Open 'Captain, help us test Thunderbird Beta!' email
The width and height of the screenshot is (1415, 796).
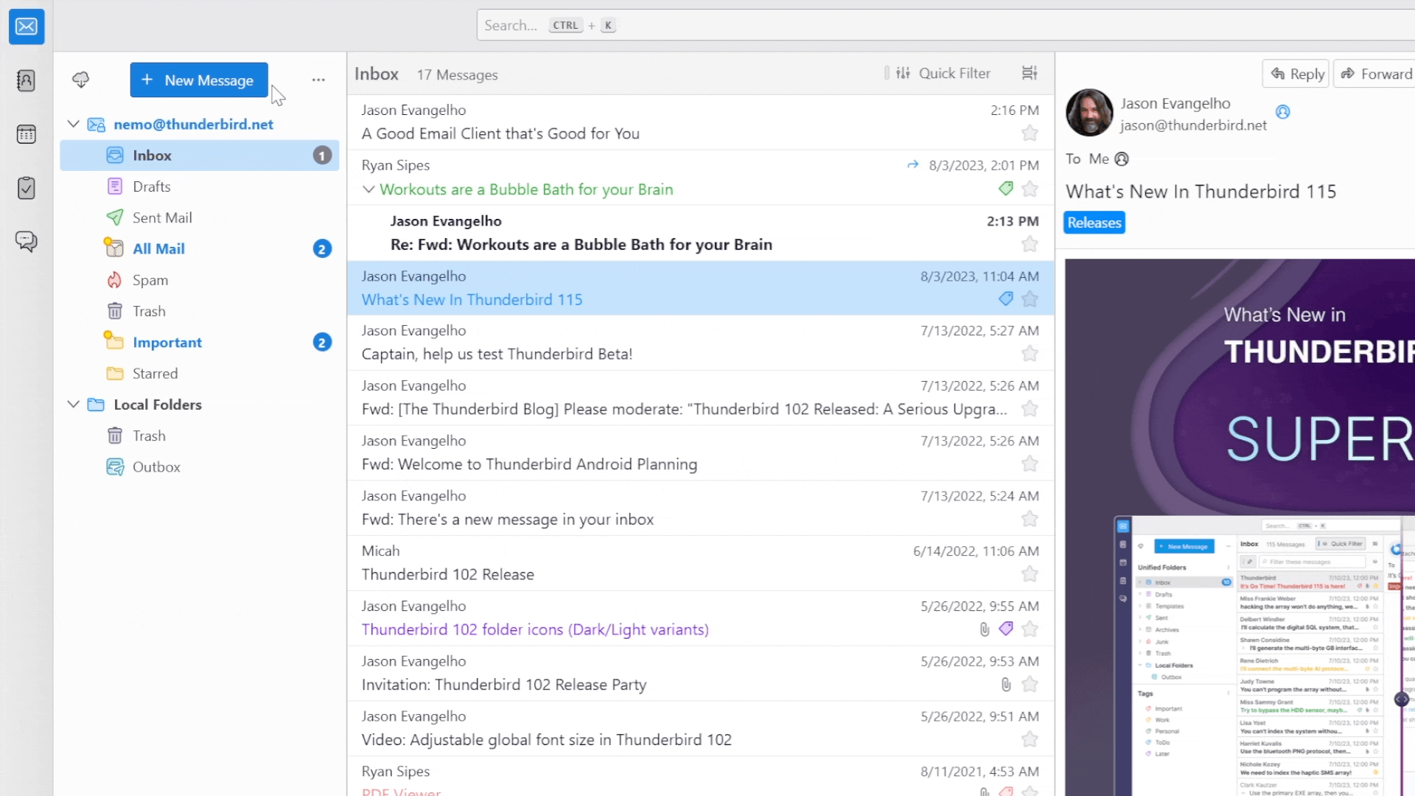point(700,343)
